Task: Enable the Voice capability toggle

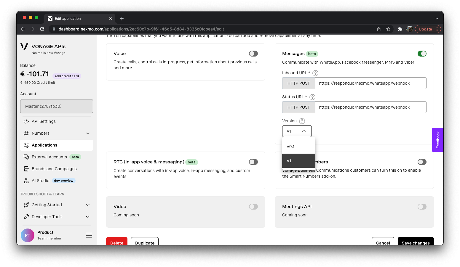Action: 253,54
